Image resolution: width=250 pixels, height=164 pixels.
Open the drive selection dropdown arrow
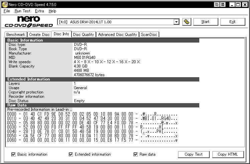point(176,22)
